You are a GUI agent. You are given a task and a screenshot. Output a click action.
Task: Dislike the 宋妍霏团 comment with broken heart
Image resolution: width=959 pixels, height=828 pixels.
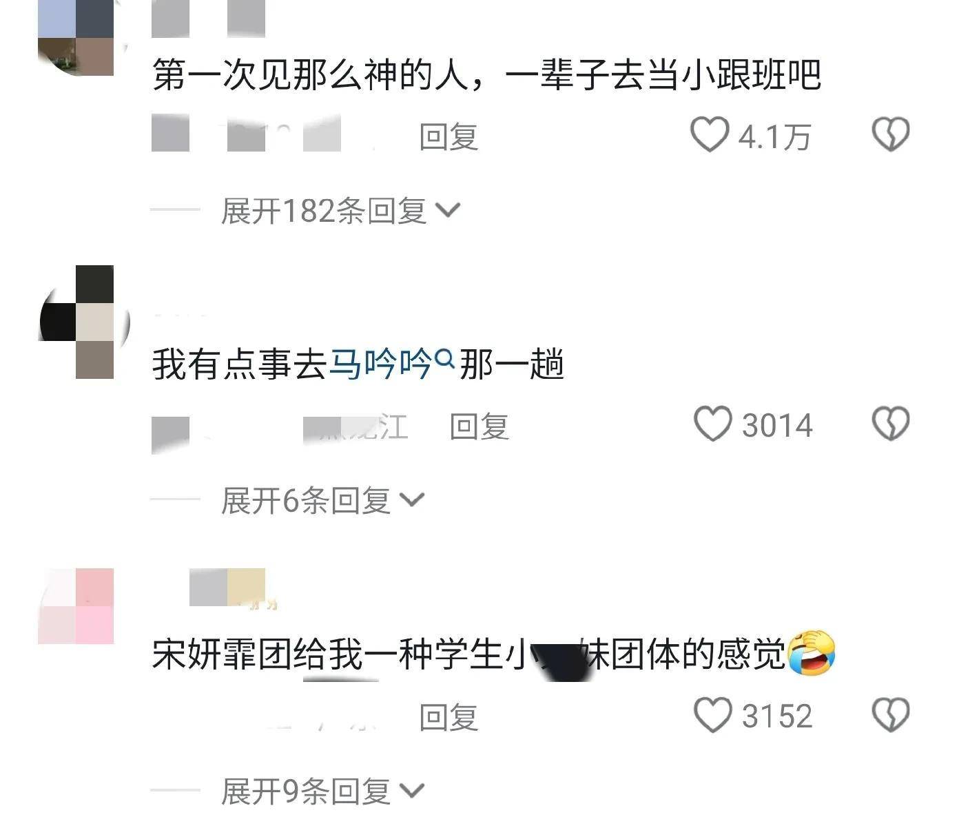coord(891,714)
